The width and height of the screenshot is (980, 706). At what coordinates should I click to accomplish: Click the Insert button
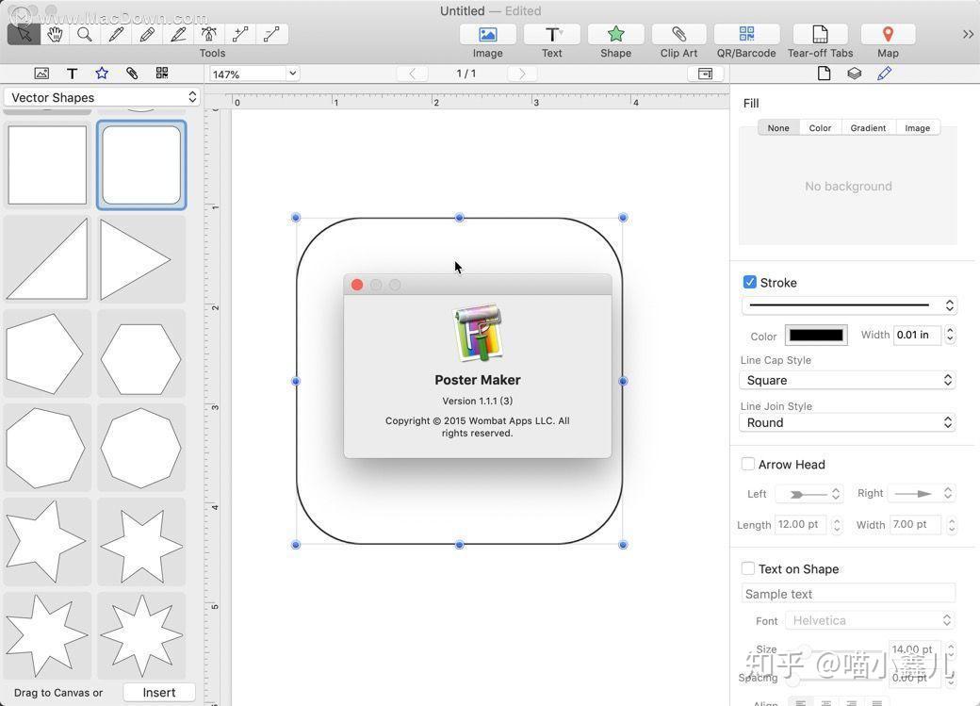tap(159, 692)
